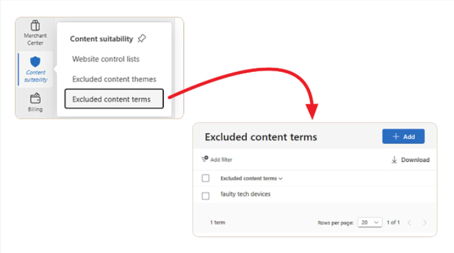Go to previous page arrow

click(410, 222)
